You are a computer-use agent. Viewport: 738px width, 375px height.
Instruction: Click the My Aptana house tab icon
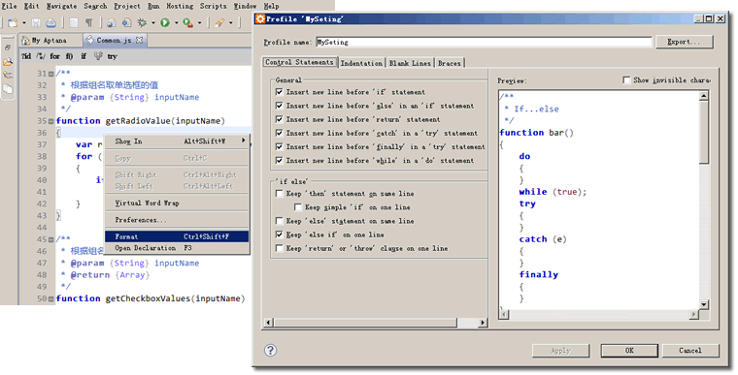(x=25, y=41)
